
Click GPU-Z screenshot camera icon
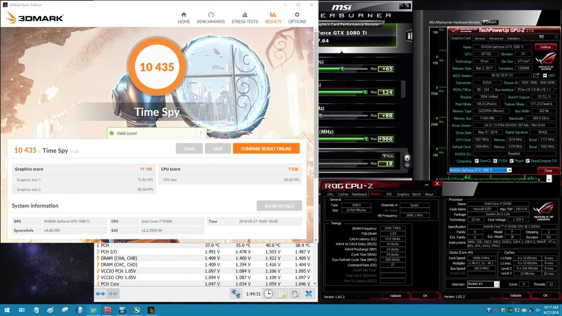click(x=541, y=37)
